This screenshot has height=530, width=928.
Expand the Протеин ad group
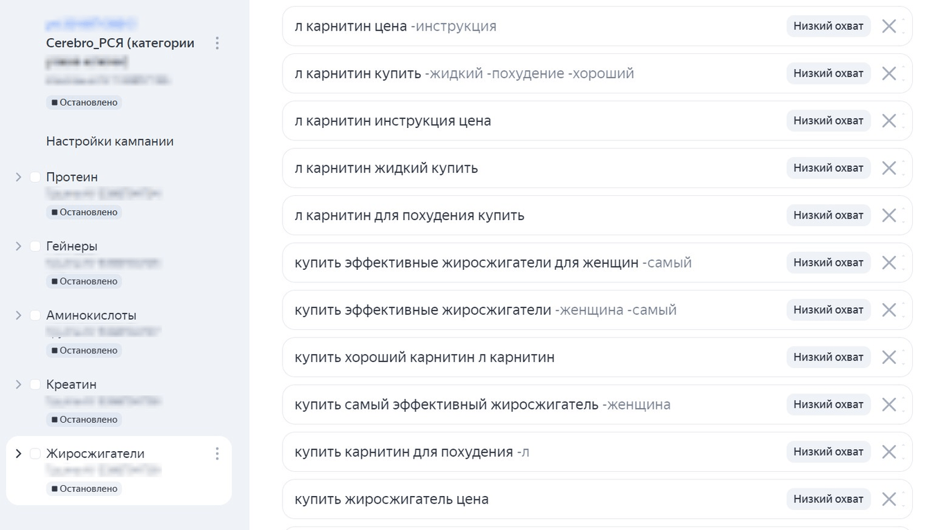[19, 177]
